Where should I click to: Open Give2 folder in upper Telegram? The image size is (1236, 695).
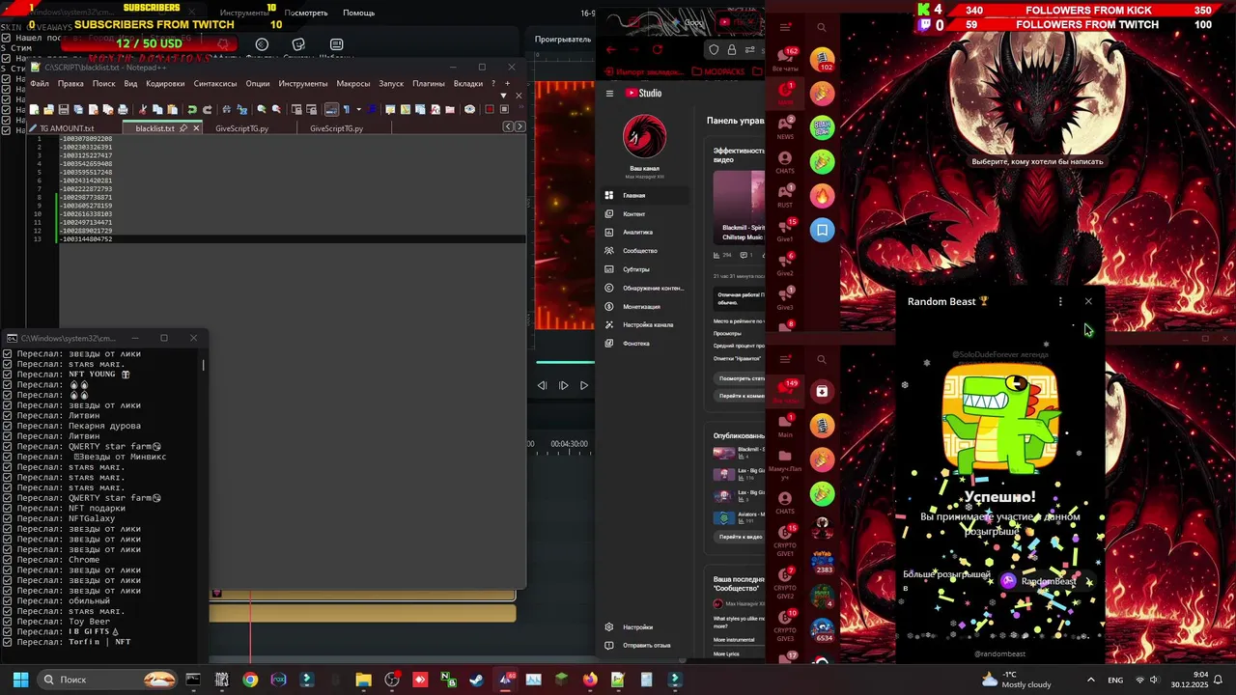785,264
